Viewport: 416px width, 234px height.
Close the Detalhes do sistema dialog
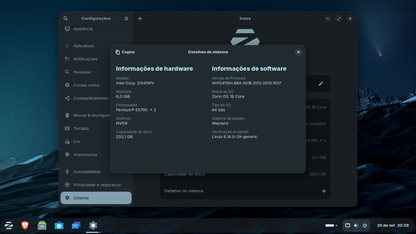pyautogui.click(x=298, y=52)
